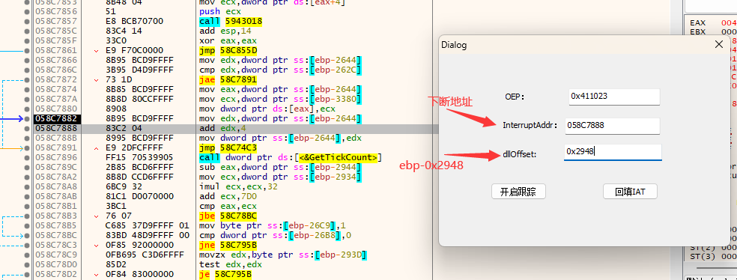This screenshot has height=280, width=737.
Task: Select the highlighted add edx,4 instruction row
Action: [x=233, y=128]
